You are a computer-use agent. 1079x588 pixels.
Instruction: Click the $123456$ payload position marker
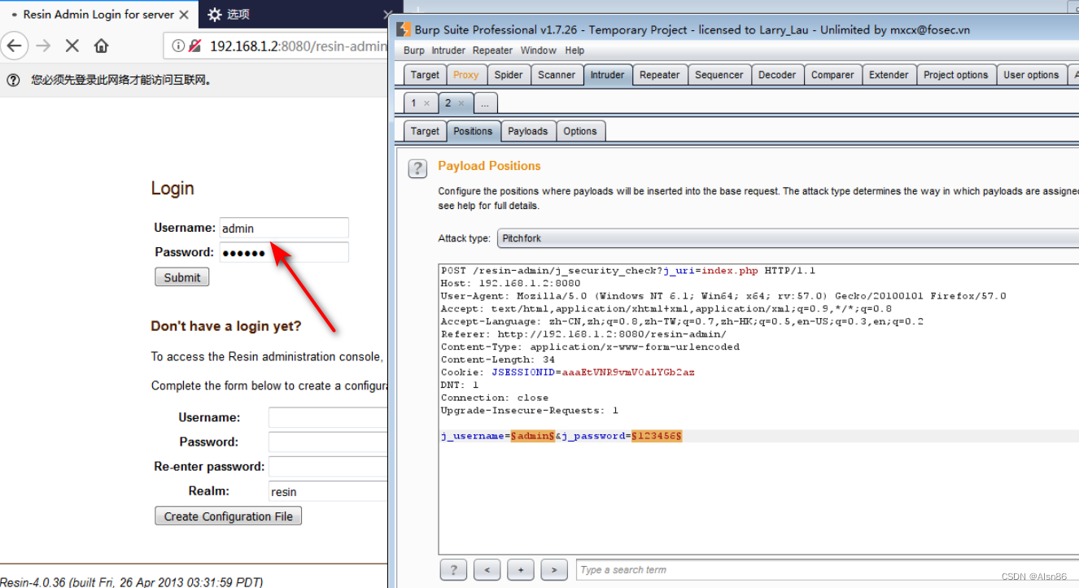click(656, 436)
